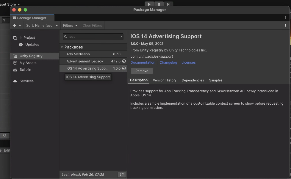Click Ads Mediation version 8.7.0
Viewport: 291px width, 179px height.
click(x=117, y=54)
